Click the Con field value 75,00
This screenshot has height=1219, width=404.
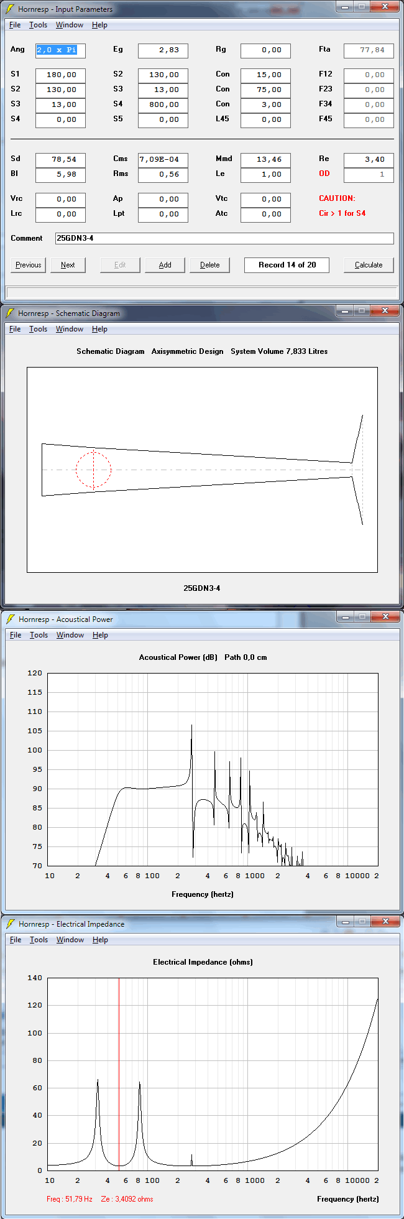coord(265,90)
